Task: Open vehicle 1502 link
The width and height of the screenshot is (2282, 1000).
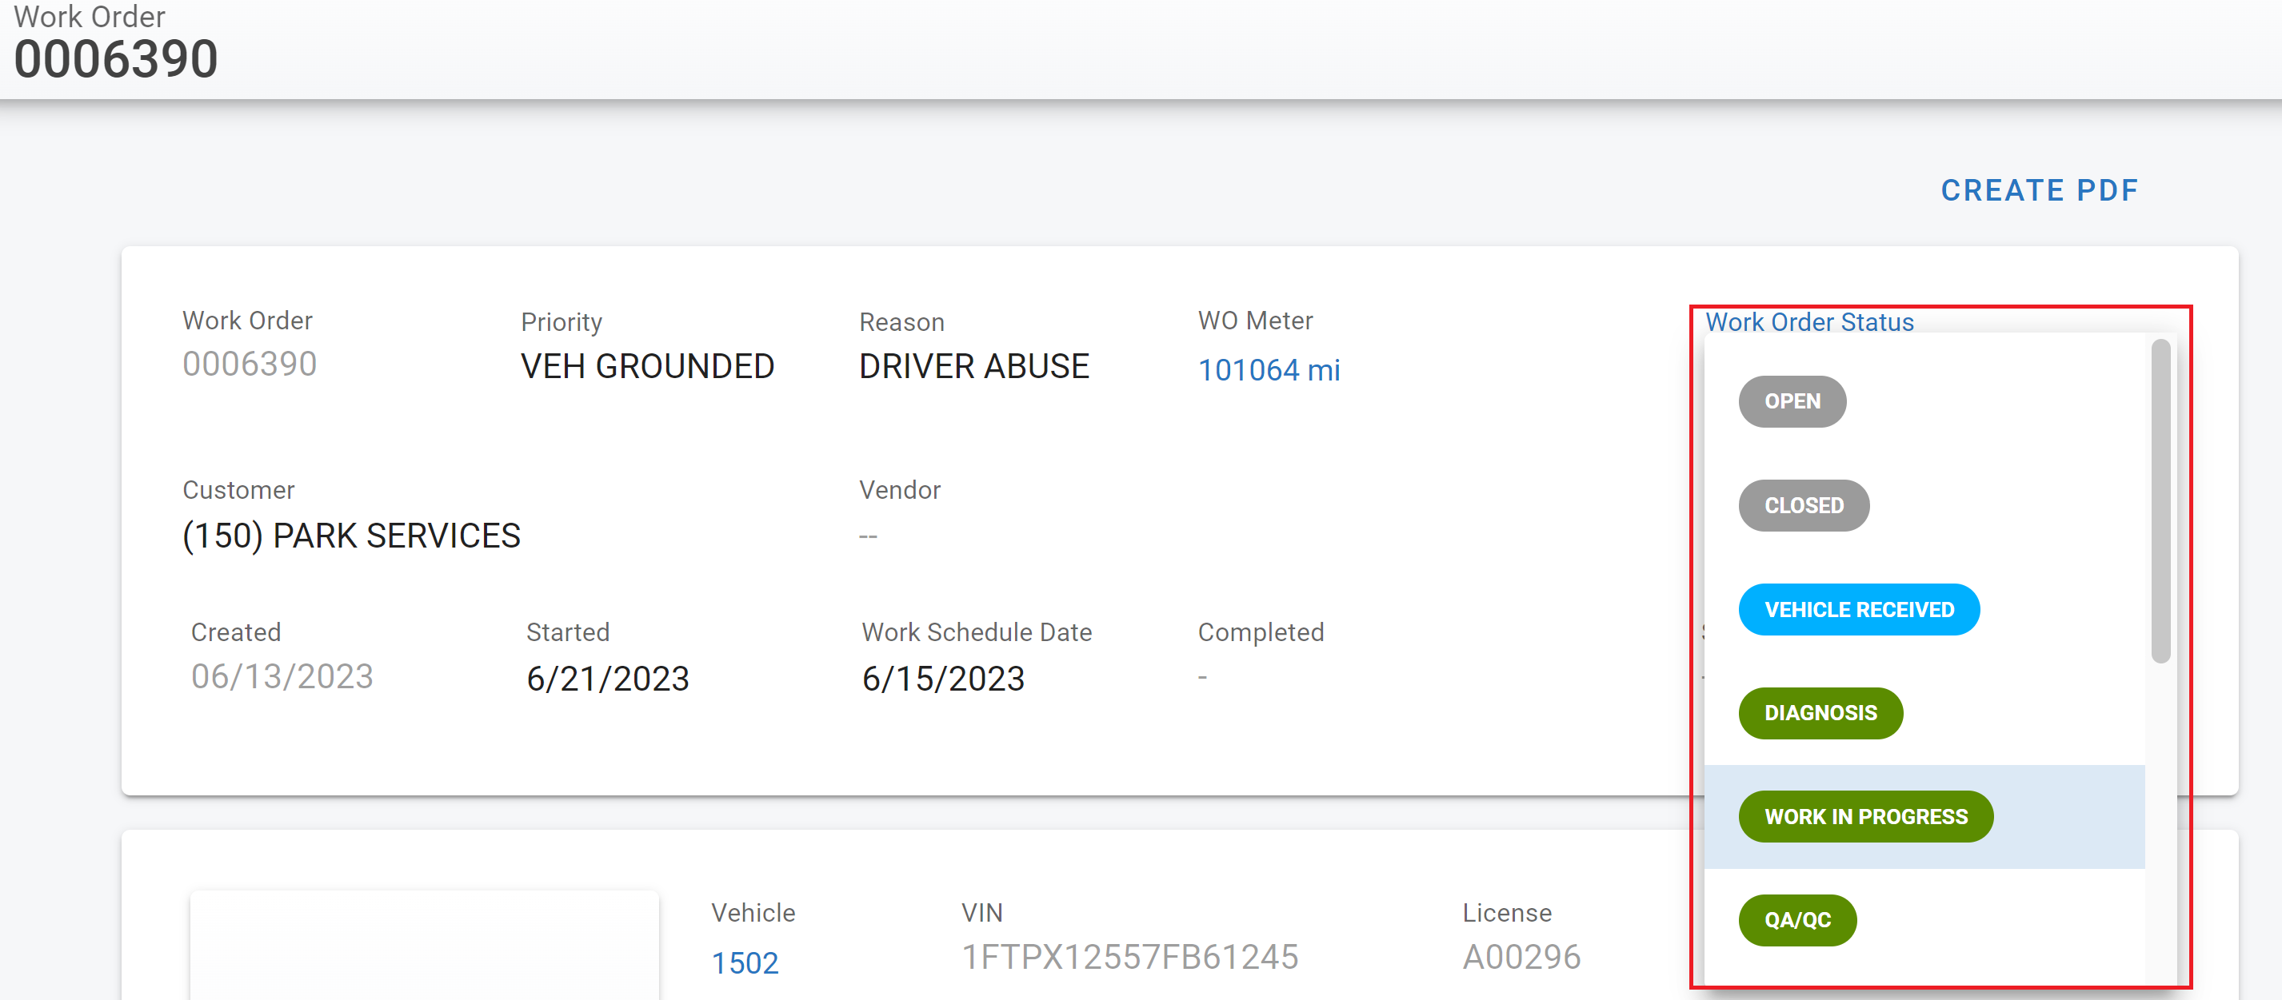Action: (x=744, y=963)
